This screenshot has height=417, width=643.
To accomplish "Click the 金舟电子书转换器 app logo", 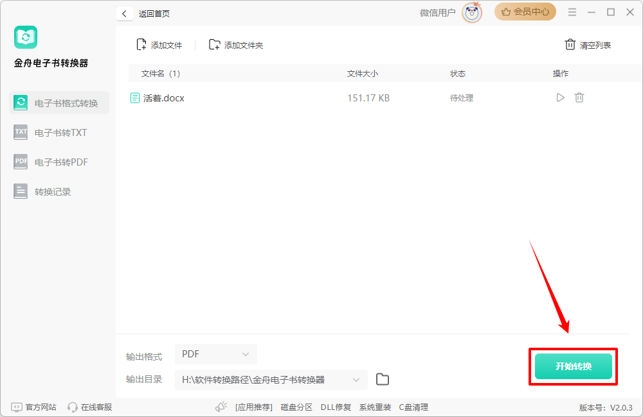I will click(26, 37).
